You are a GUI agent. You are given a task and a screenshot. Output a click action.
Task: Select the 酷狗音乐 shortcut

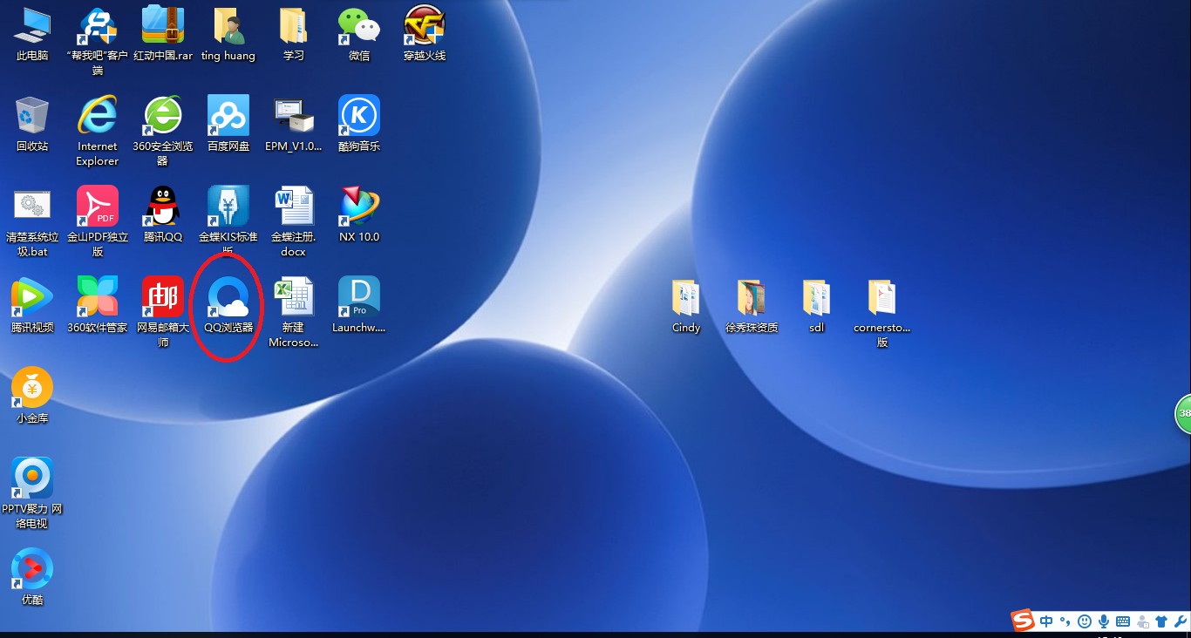tap(359, 124)
